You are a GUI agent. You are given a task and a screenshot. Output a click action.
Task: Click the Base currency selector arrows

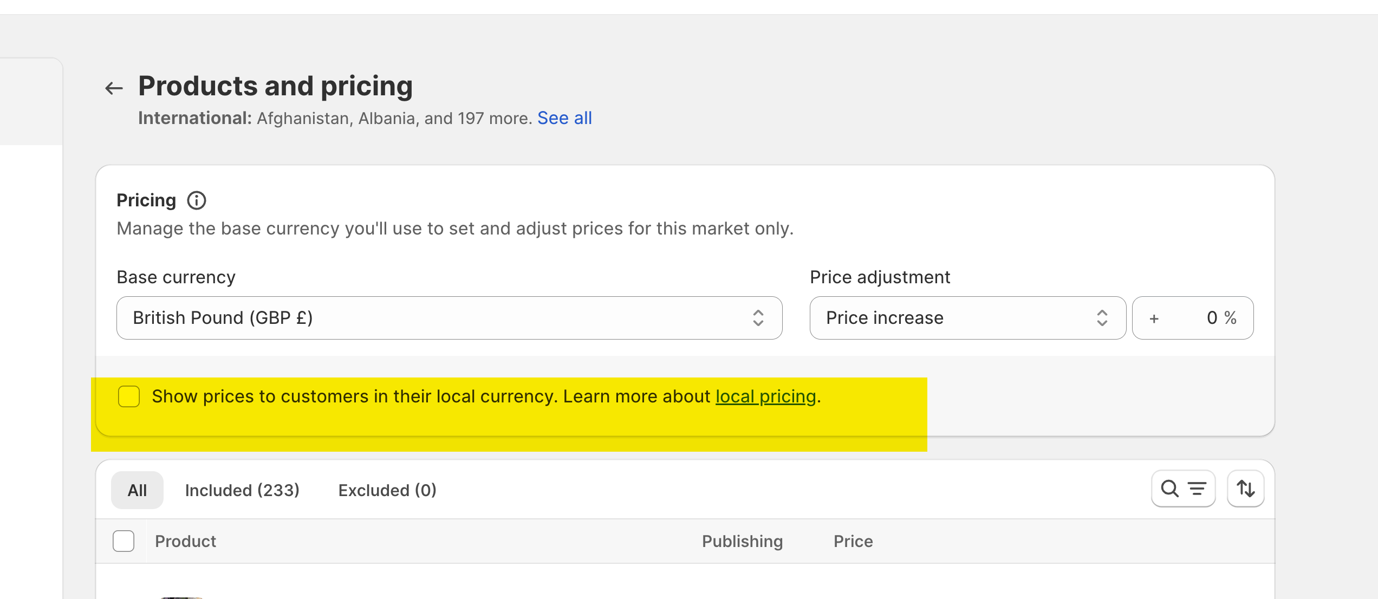click(758, 318)
